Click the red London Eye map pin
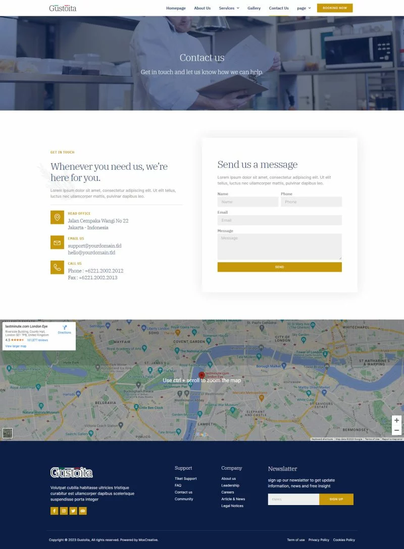This screenshot has width=404, height=549. tap(201, 375)
